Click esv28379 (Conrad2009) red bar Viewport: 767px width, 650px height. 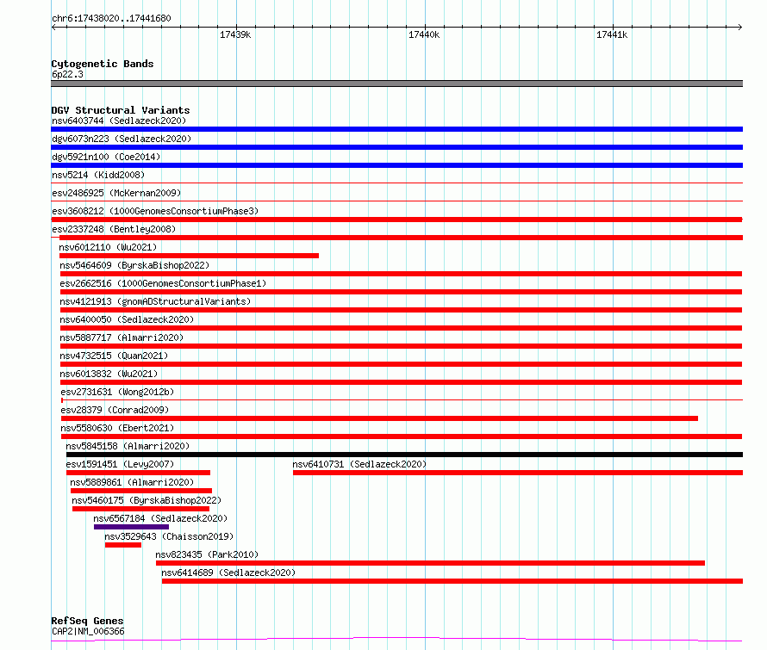pyautogui.click(x=379, y=418)
